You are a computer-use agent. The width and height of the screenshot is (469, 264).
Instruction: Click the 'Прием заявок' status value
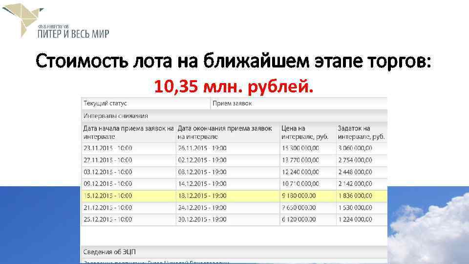click(232, 103)
